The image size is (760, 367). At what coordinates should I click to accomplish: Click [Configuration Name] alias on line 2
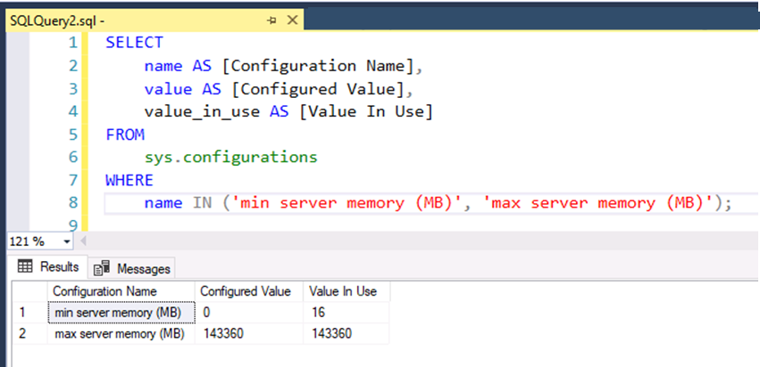tap(317, 66)
